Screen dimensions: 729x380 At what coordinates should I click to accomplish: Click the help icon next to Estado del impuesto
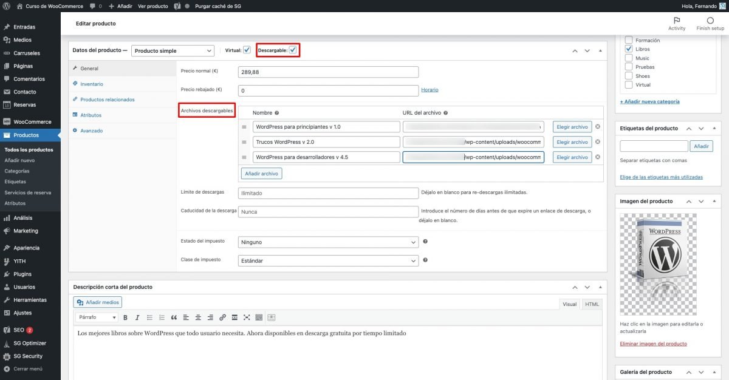click(425, 241)
